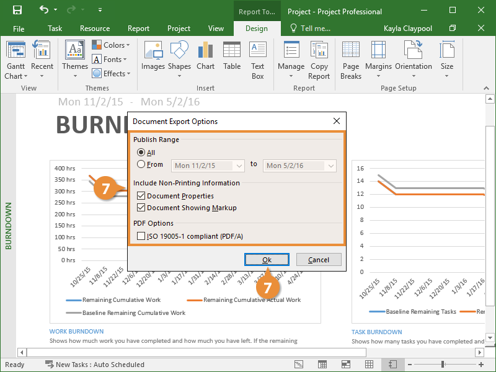Switch to the Resource ribbon tab
The image size is (496, 372).
(95, 29)
